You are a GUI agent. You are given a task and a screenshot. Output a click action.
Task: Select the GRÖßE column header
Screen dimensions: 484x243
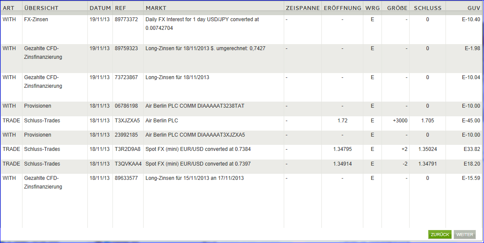(397, 8)
